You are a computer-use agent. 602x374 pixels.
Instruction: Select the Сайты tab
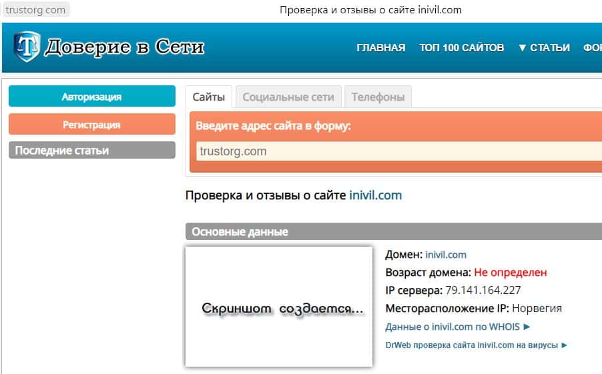(x=208, y=97)
